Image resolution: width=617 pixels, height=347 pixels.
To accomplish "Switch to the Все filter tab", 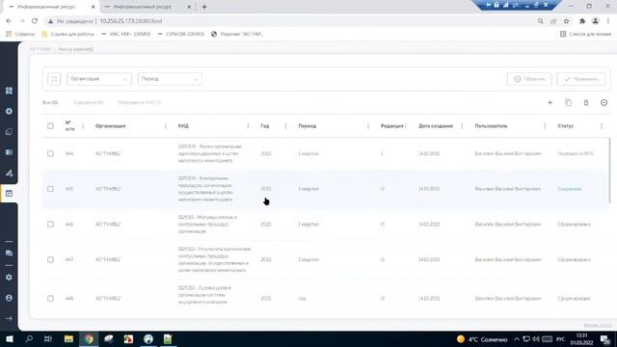I will (x=50, y=103).
